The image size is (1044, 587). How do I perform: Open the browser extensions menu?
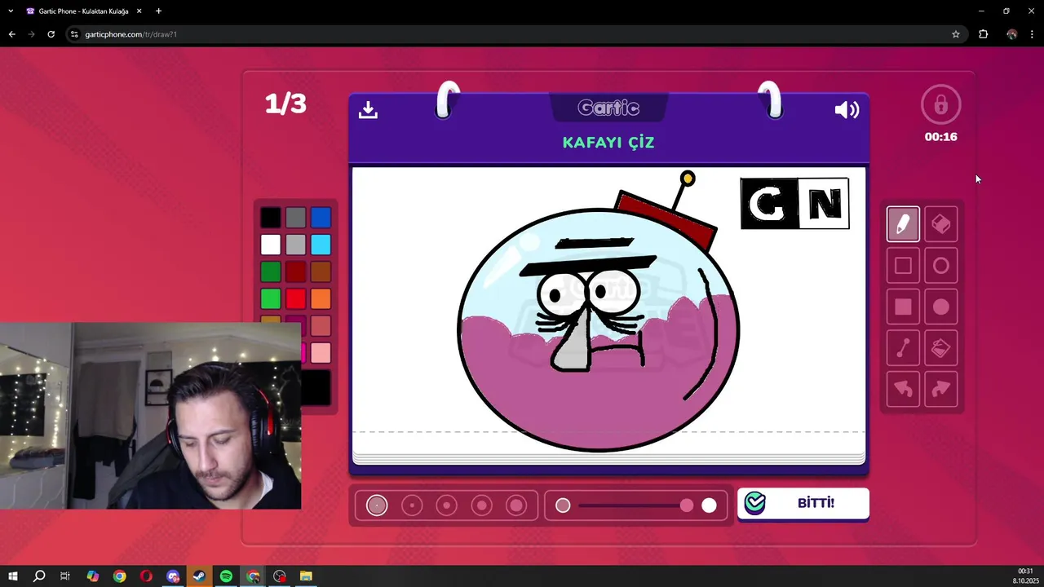pos(983,34)
